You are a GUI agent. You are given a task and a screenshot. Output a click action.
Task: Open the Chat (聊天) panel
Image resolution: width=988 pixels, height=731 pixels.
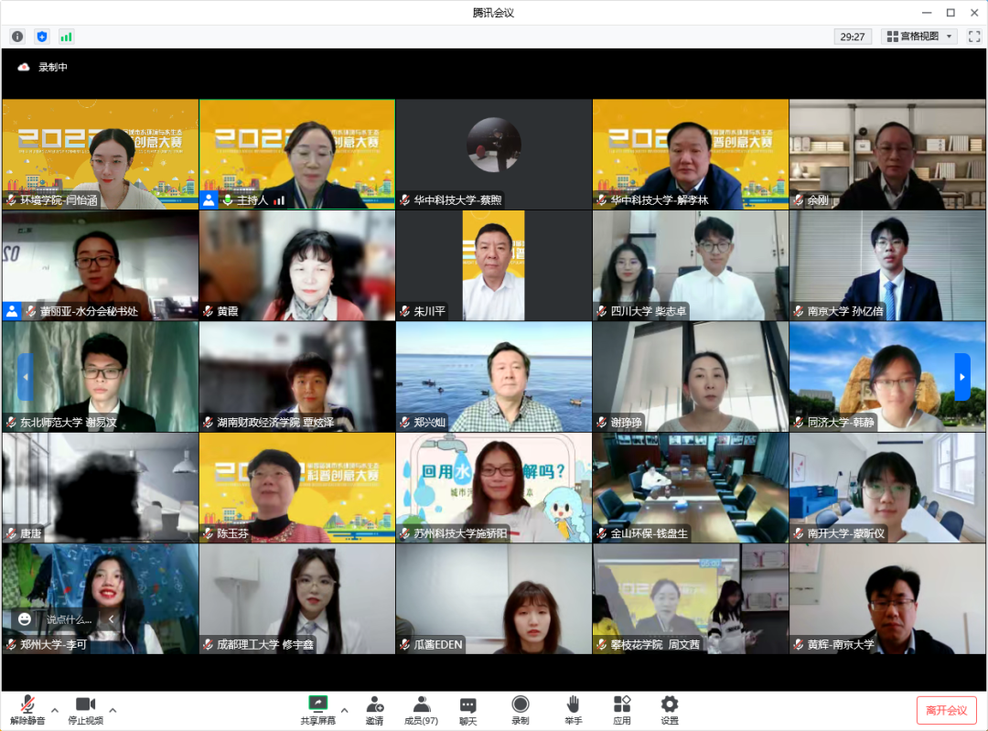pos(467,709)
